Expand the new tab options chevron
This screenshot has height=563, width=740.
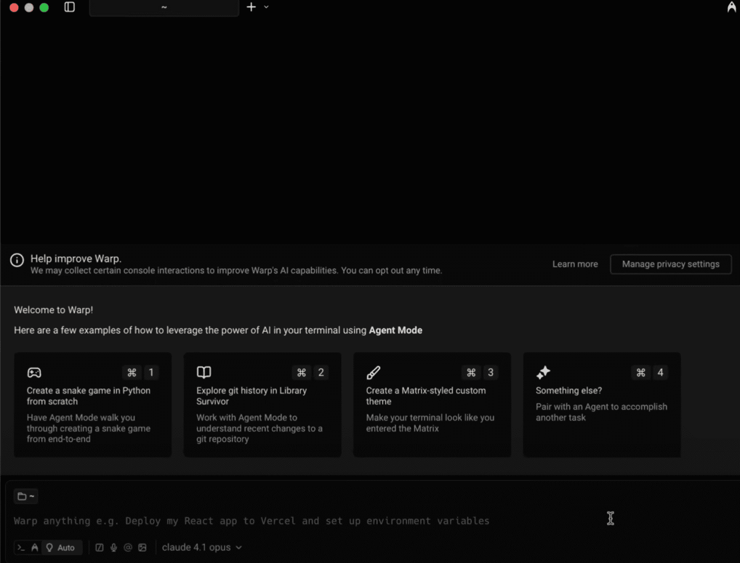(266, 7)
